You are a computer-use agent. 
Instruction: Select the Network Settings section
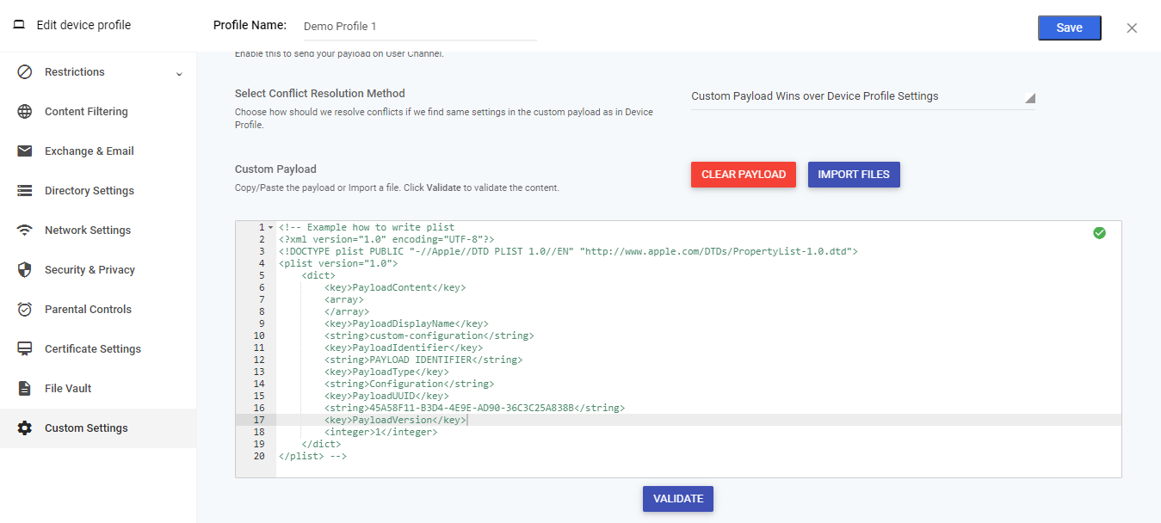pyautogui.click(x=88, y=230)
